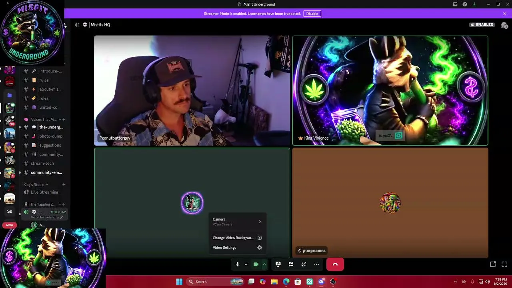
Task: Disconnect from the voice call
Action: coord(335,264)
